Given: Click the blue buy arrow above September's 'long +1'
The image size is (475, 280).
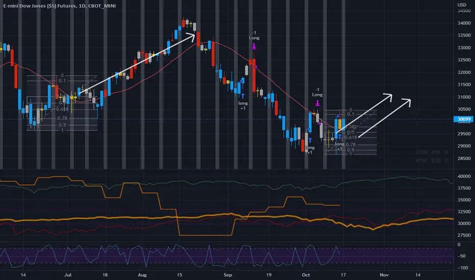Looking at the screenshot, I should pyautogui.click(x=243, y=96).
